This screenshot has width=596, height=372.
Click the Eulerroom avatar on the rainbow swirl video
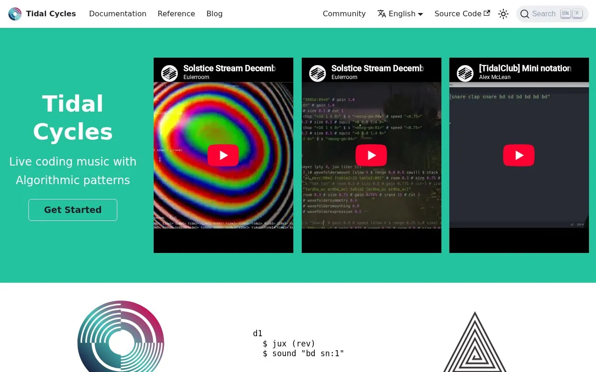pyautogui.click(x=169, y=73)
